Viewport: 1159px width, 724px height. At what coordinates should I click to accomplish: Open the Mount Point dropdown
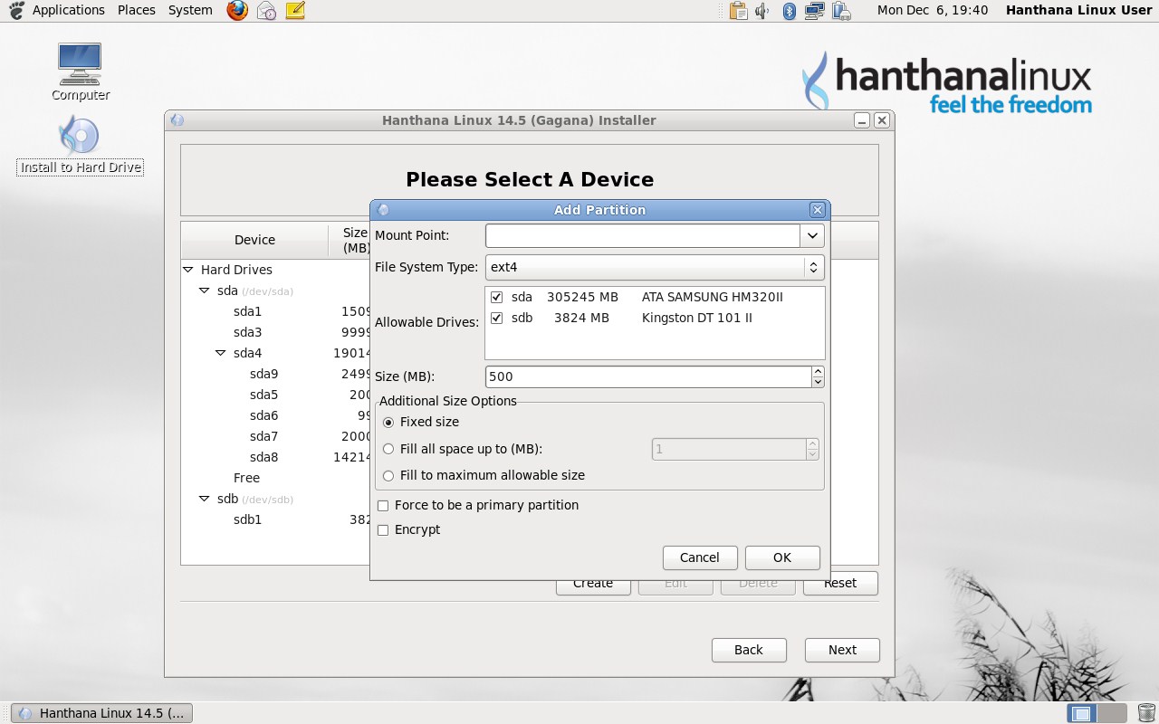click(813, 235)
